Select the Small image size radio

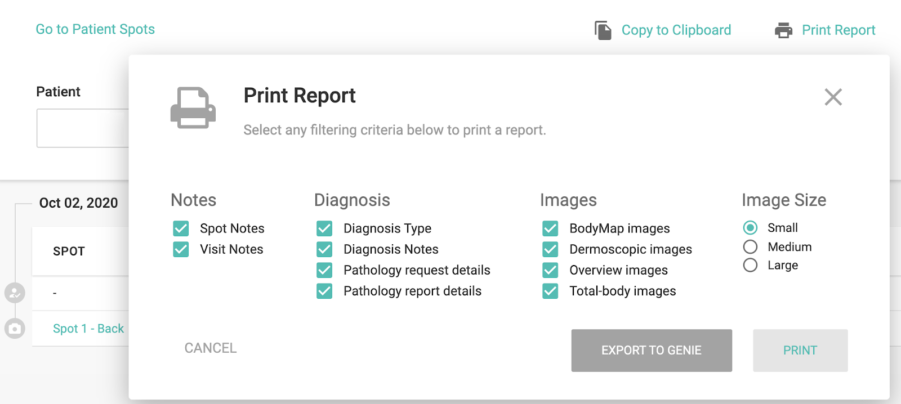pyautogui.click(x=750, y=228)
